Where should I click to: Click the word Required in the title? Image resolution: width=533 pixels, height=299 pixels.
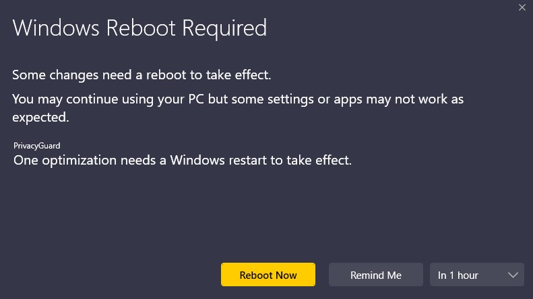point(224,28)
